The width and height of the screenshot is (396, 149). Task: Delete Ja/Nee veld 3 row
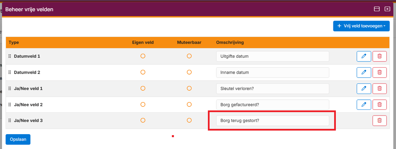pyautogui.click(x=379, y=120)
